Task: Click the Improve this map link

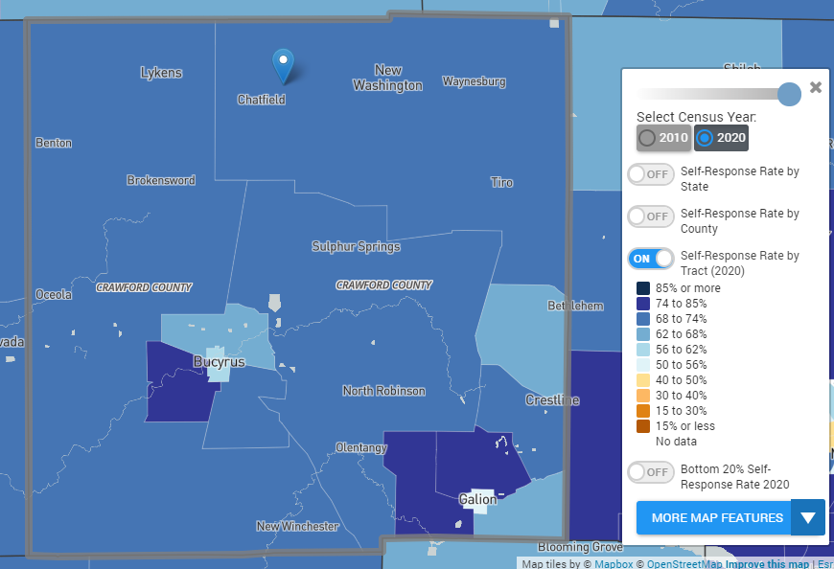Action: click(x=767, y=564)
